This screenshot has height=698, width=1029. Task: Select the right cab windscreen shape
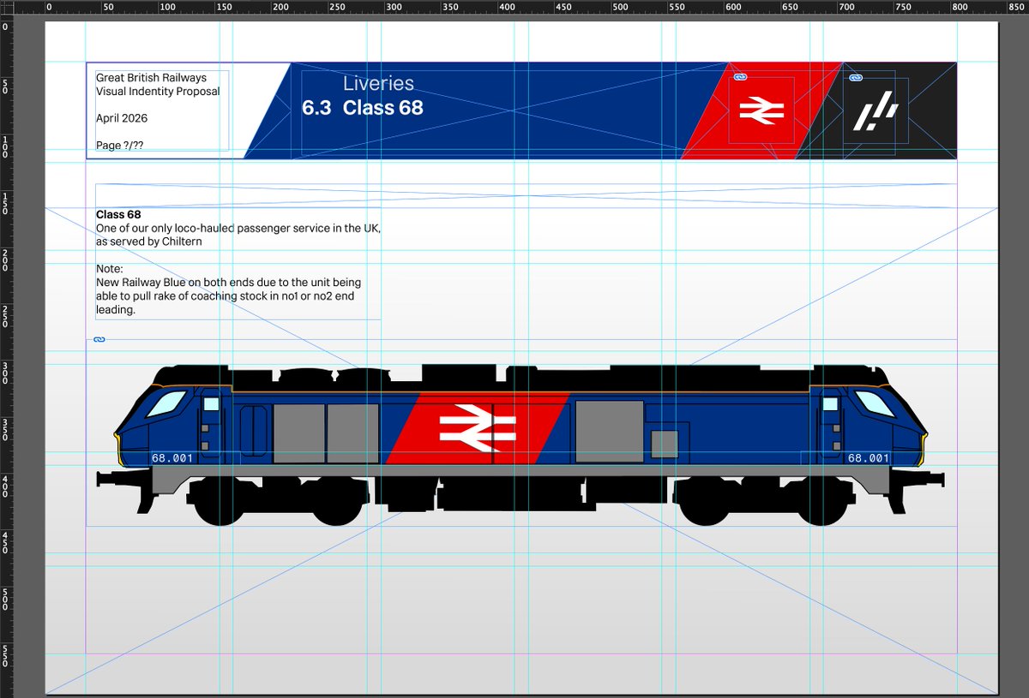pos(875,403)
